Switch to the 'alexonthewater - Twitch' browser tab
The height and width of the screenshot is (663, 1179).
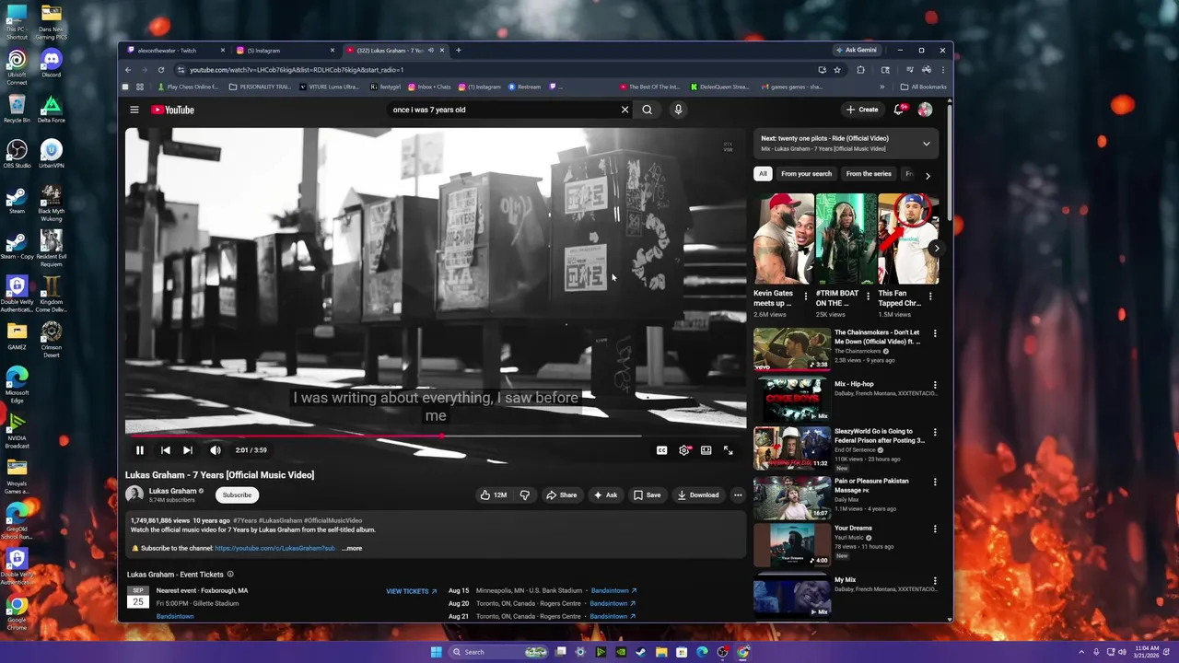tap(175, 51)
